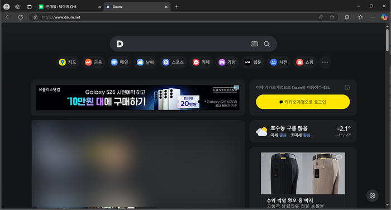Activate Read aloud icon in address bar
The height and width of the screenshot is (210, 391).
coord(321,17)
